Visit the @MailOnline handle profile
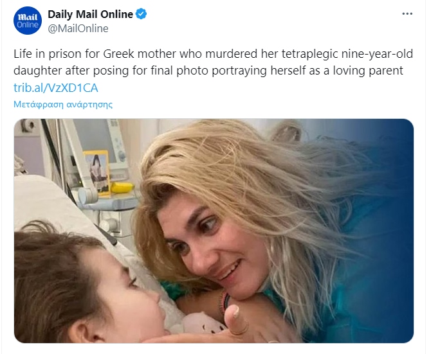This screenshot has height=354, width=431. tap(78, 28)
